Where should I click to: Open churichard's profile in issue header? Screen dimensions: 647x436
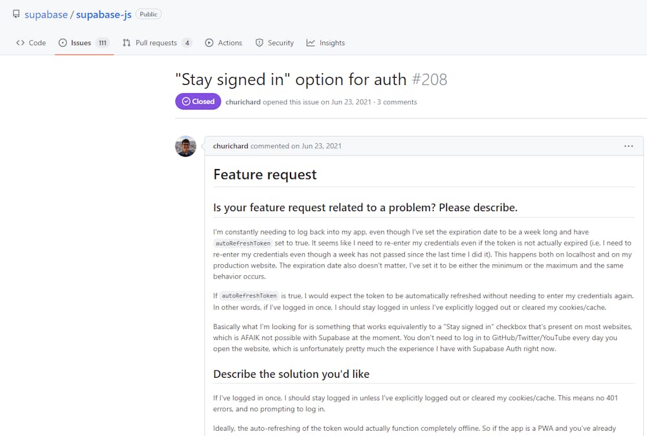243,102
